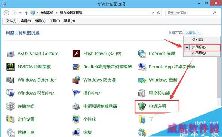This screenshot has height=137, width=222.
Task: Click the vertical scrollbar on the right
Action: pyautogui.click(x=219, y=77)
